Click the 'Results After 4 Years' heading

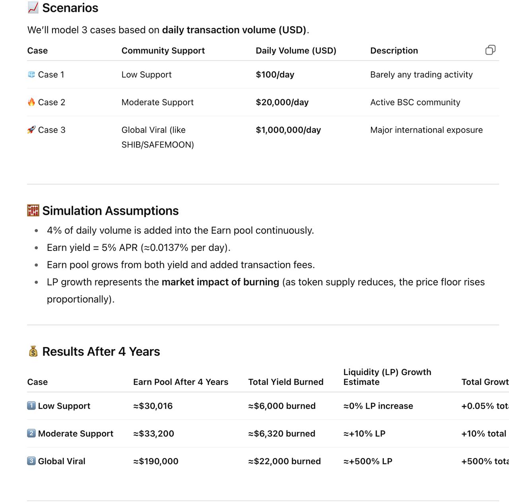pos(101,352)
